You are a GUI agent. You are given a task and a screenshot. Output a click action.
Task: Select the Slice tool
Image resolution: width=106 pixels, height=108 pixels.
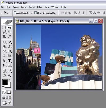[x=10, y=37]
